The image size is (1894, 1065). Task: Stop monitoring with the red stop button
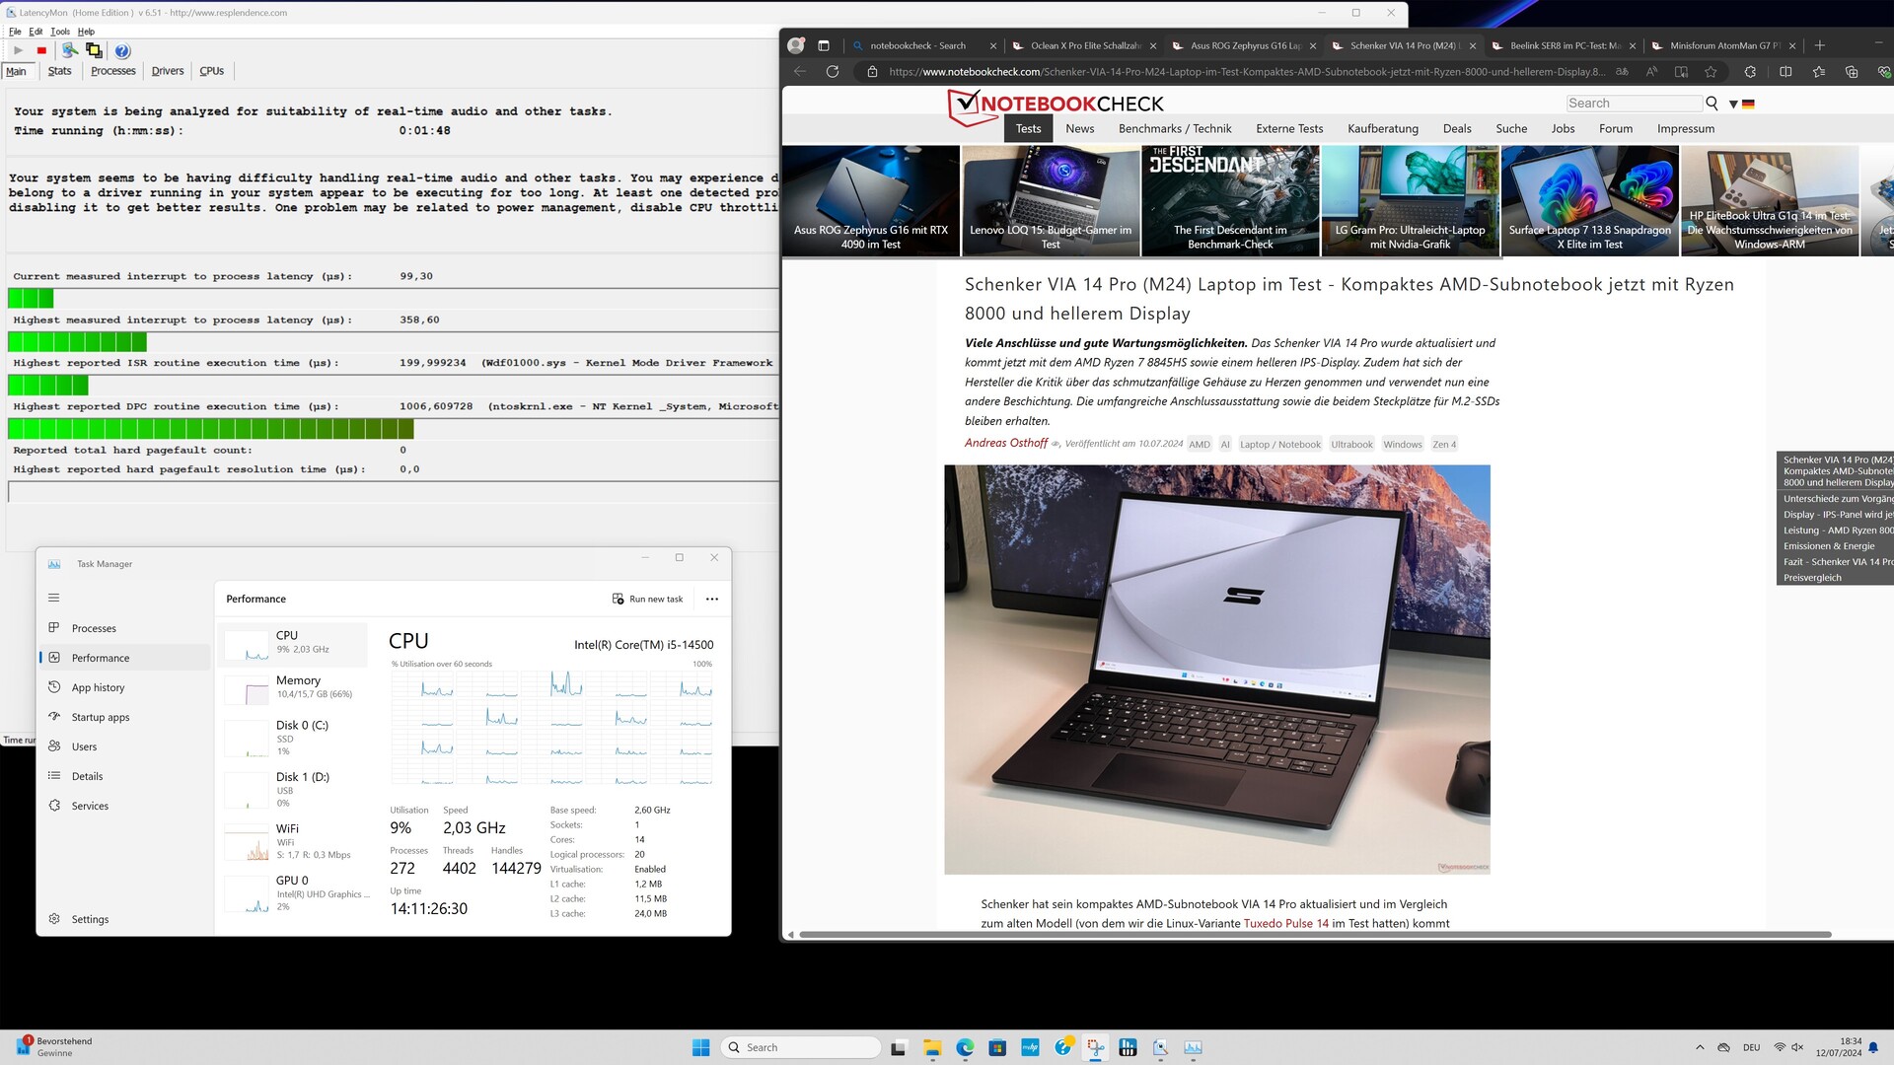click(x=41, y=50)
